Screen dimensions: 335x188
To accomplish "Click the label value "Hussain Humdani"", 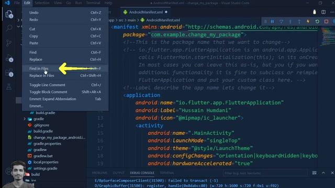I will 205,110.
